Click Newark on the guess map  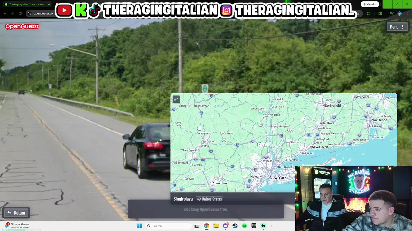pos(256,177)
